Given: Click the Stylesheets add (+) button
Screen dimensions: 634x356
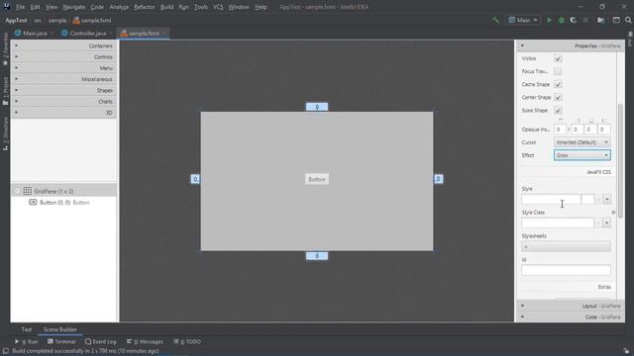Looking at the screenshot, I should (x=566, y=246).
